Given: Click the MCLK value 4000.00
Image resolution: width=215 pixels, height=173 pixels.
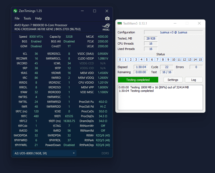Looking at the screenshot, I should point(103,37).
